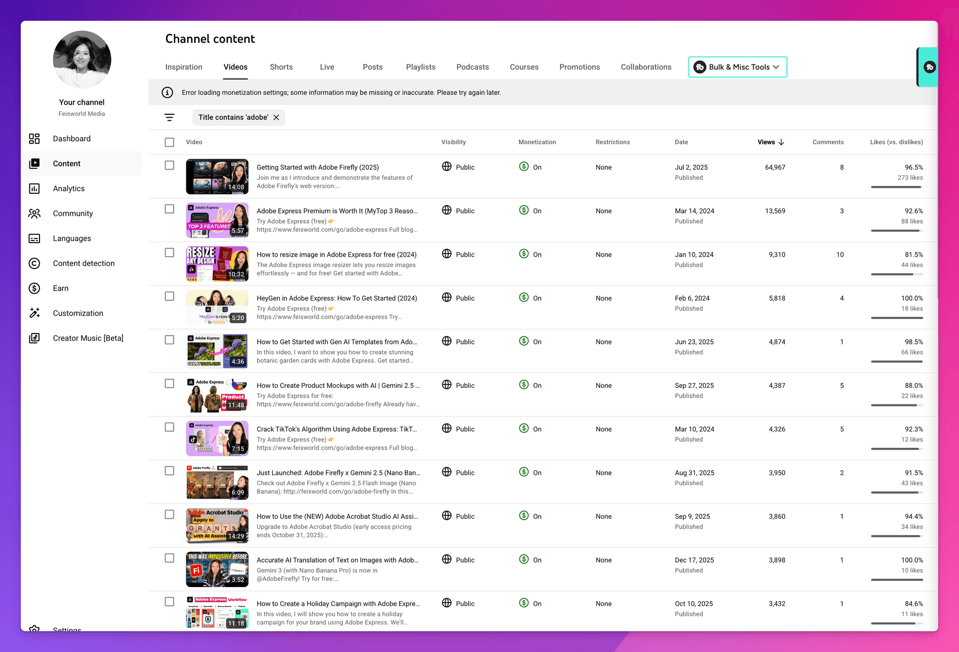Click monetization icon for Gen AI Templates video

(x=523, y=341)
